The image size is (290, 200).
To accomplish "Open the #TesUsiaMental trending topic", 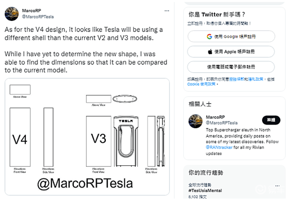I will click(205, 191).
